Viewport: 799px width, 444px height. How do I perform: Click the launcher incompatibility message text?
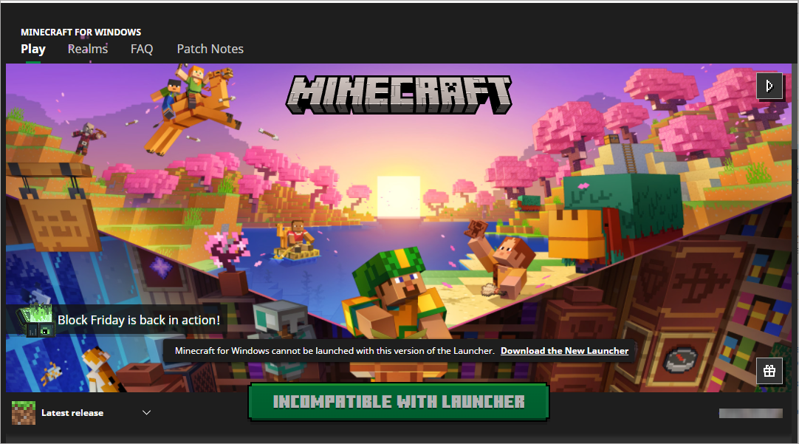click(x=335, y=351)
